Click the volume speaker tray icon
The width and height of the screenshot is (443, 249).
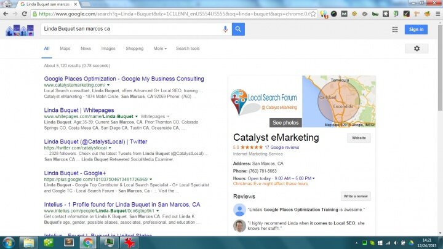(x=396, y=243)
